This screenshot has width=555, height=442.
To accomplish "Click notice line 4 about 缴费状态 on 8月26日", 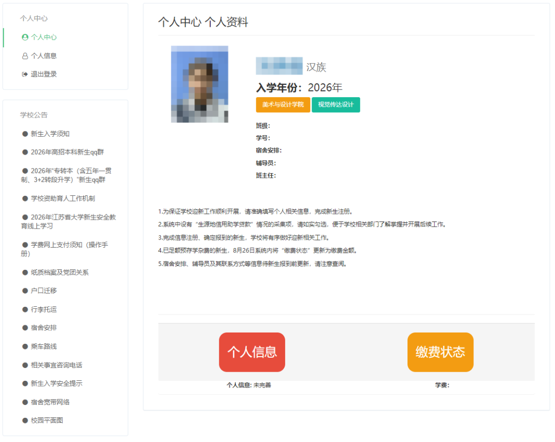I will point(258,250).
